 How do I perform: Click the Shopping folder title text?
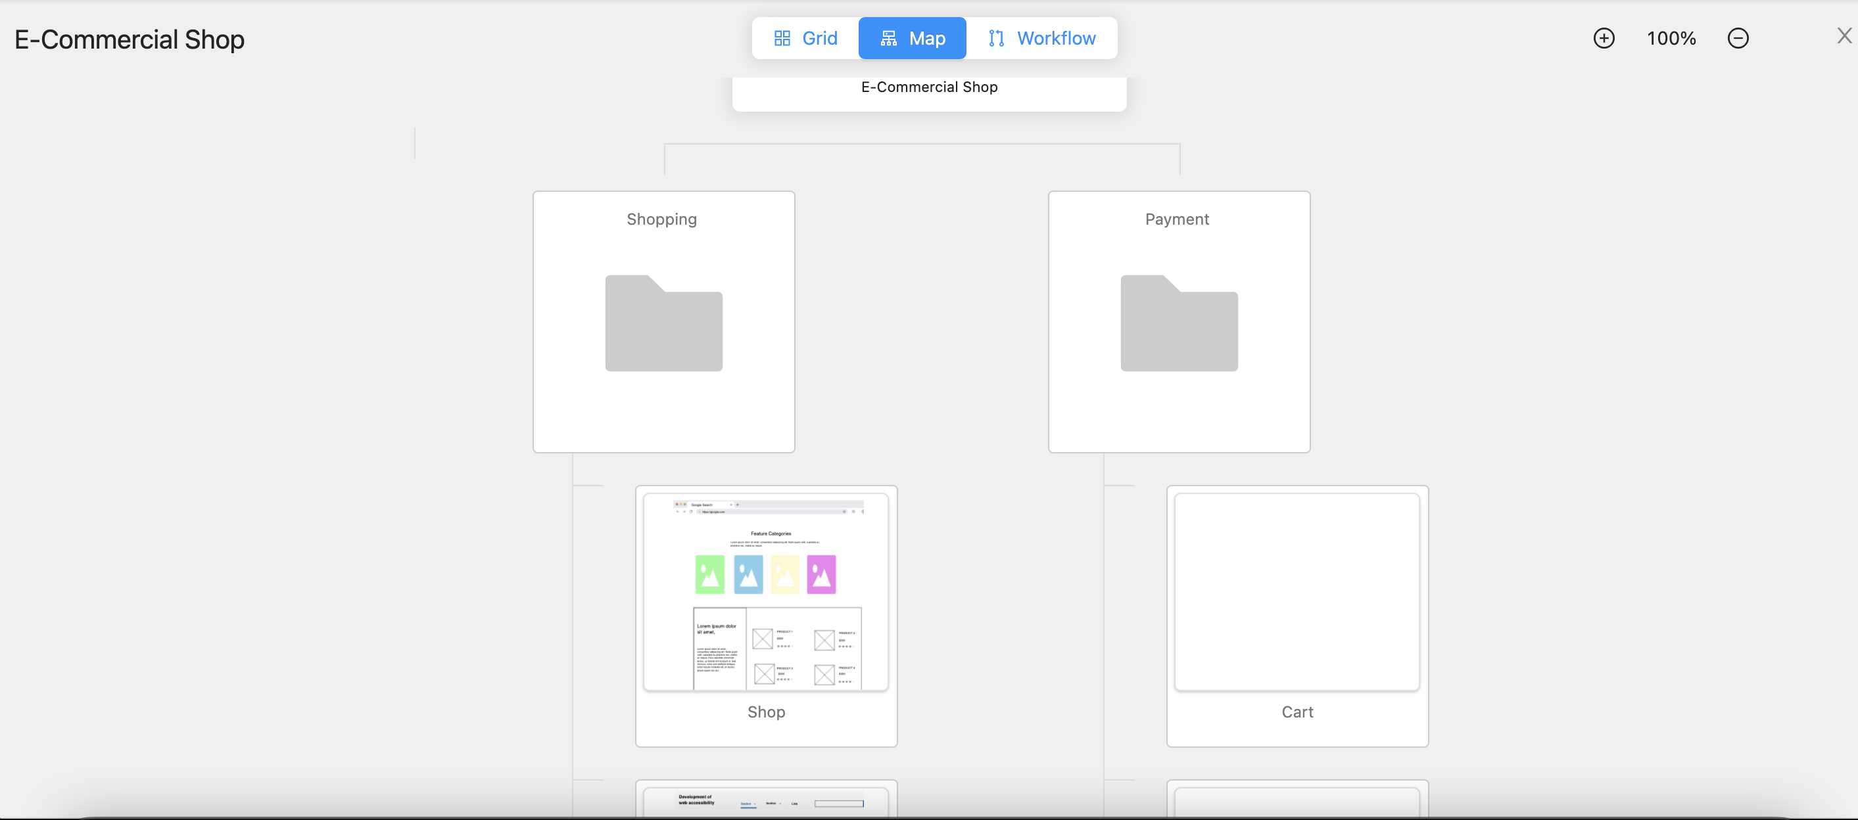pyautogui.click(x=661, y=219)
